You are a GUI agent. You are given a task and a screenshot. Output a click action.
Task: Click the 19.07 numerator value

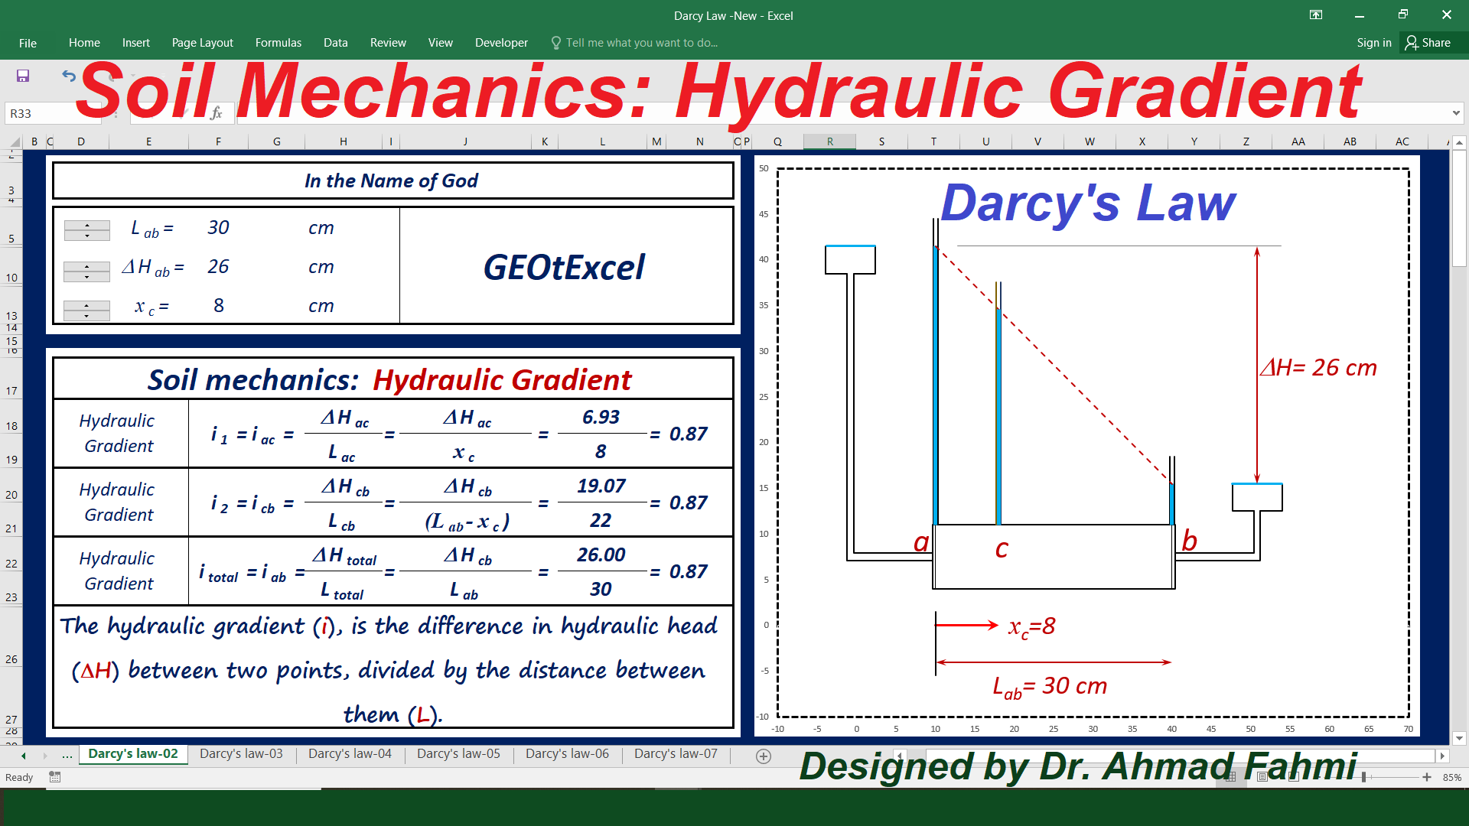click(601, 486)
